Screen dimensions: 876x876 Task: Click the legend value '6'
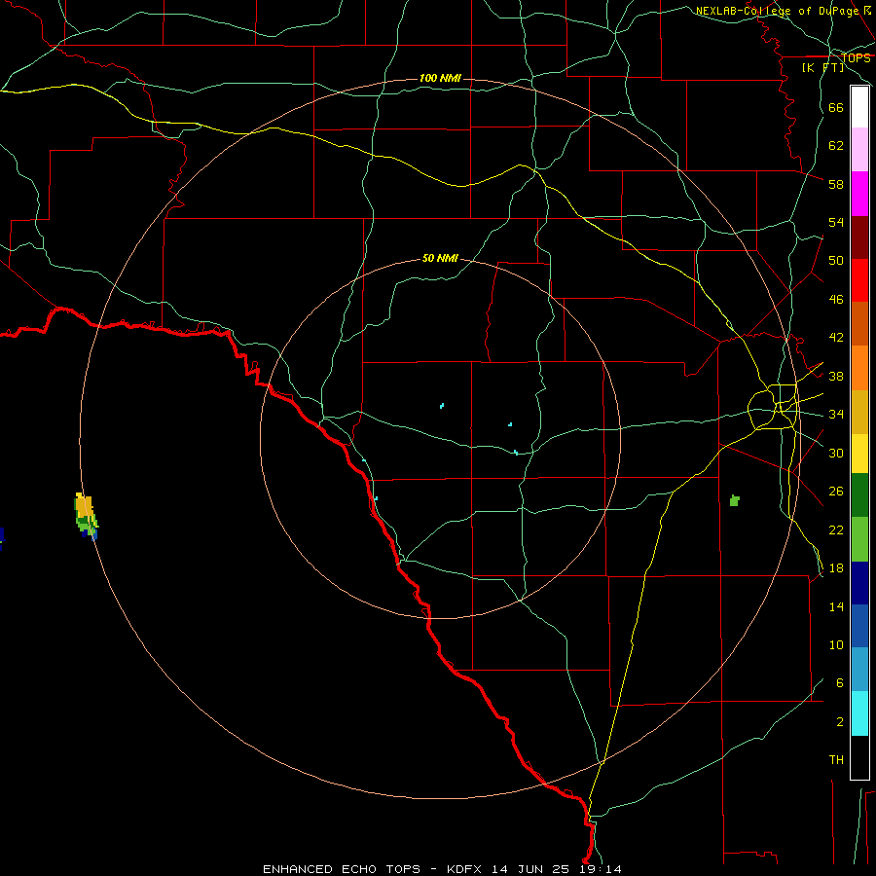pos(840,682)
